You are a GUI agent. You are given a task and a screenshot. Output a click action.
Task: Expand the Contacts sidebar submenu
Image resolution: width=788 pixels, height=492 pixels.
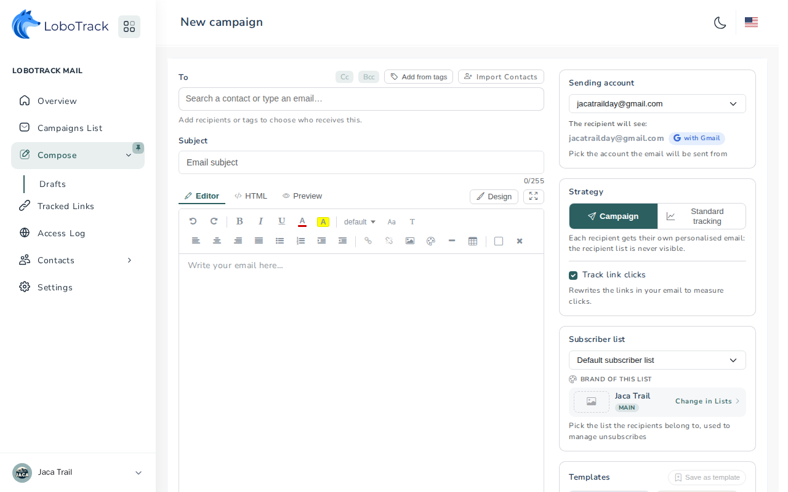pyautogui.click(x=129, y=260)
